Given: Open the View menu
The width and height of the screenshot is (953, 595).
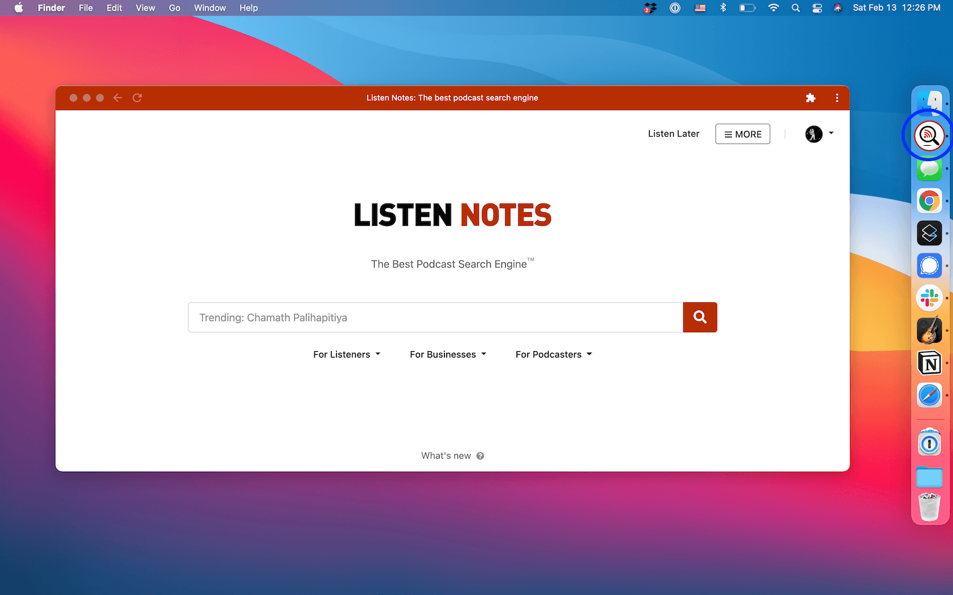Looking at the screenshot, I should (x=145, y=8).
